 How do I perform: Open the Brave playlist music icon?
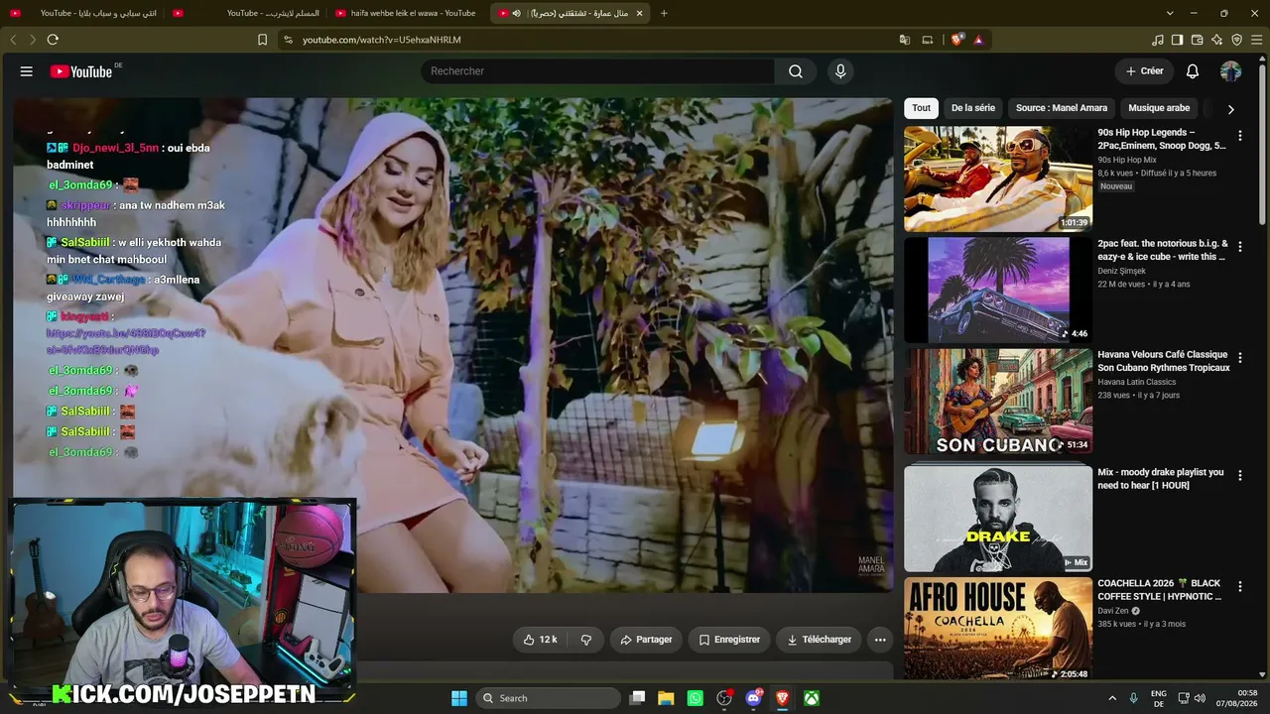1158,40
